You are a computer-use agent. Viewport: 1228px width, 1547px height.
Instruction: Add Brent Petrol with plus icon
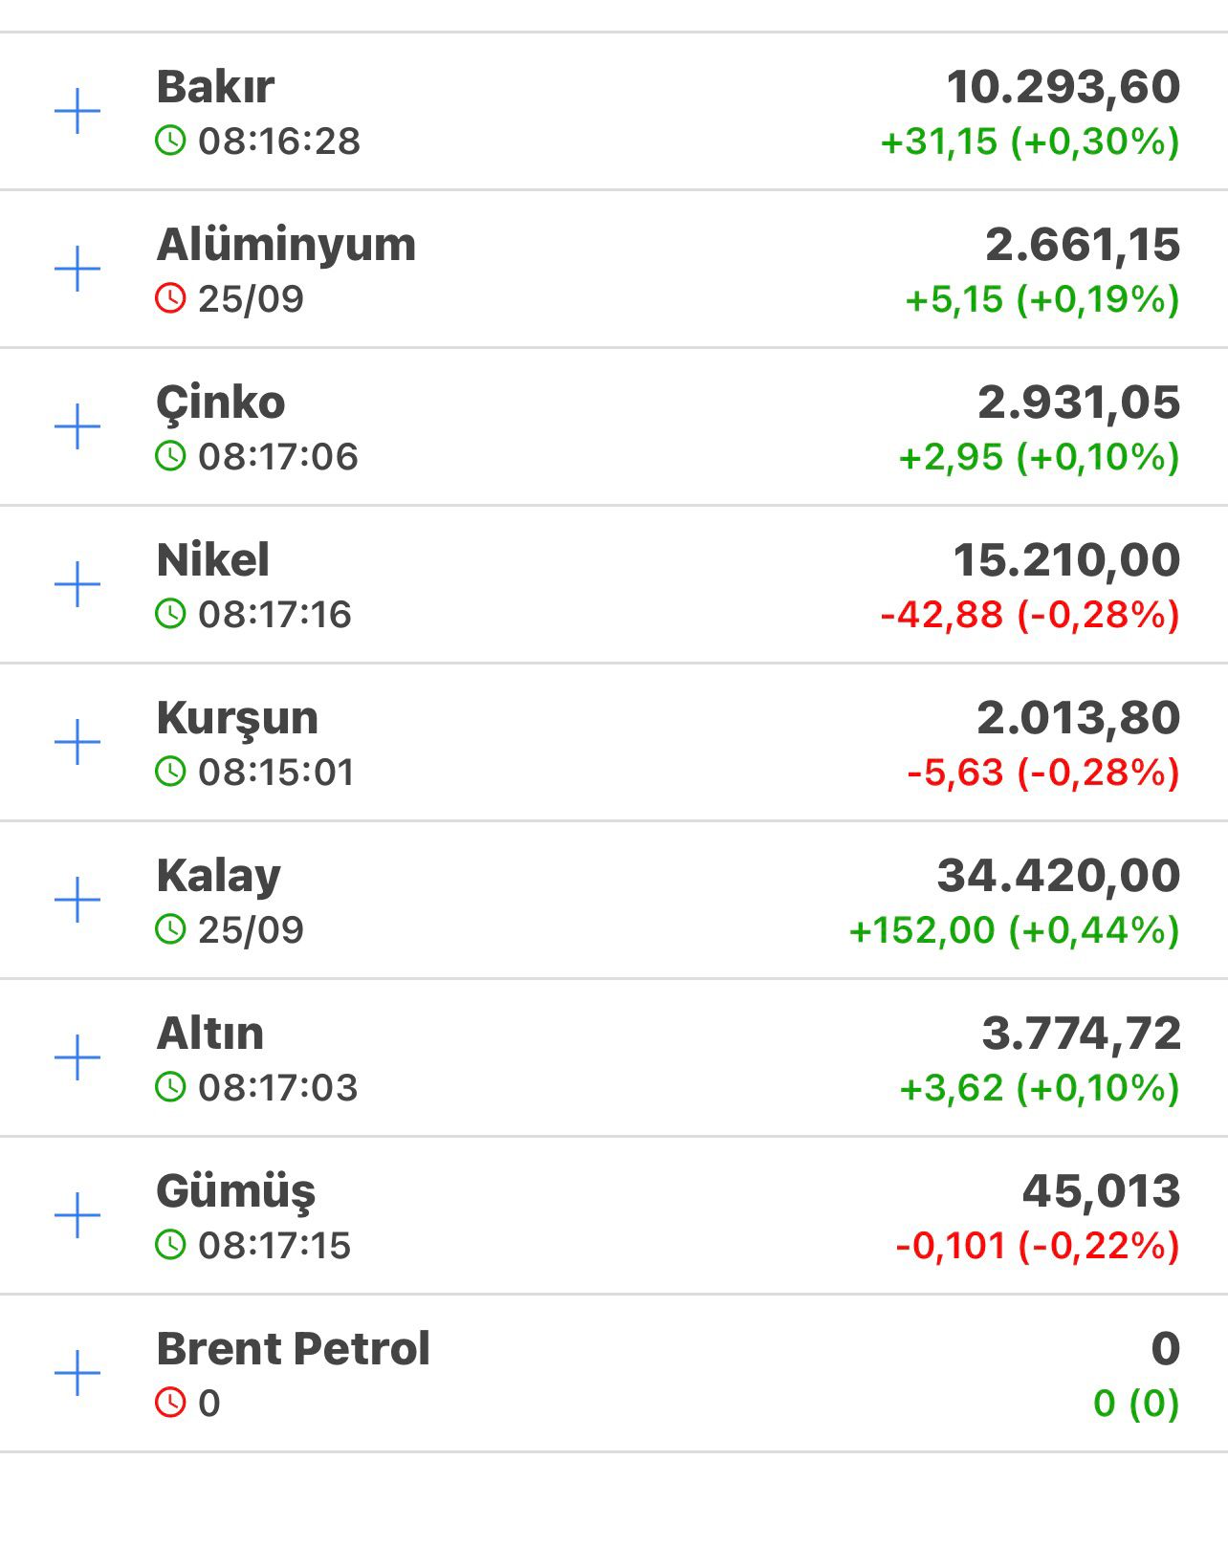[77, 1373]
